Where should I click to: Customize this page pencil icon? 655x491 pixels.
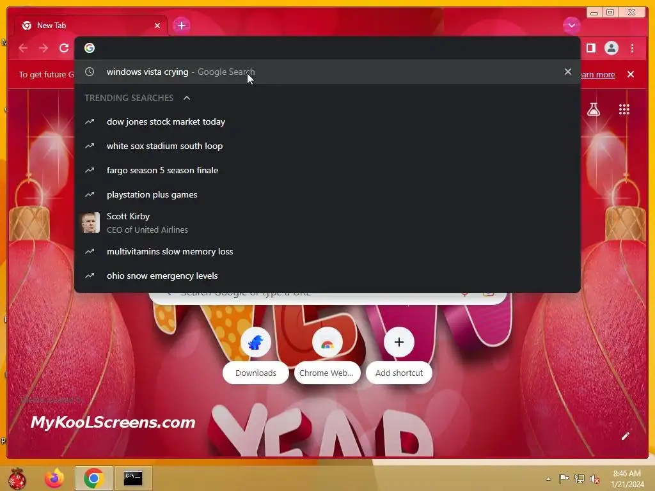click(625, 436)
